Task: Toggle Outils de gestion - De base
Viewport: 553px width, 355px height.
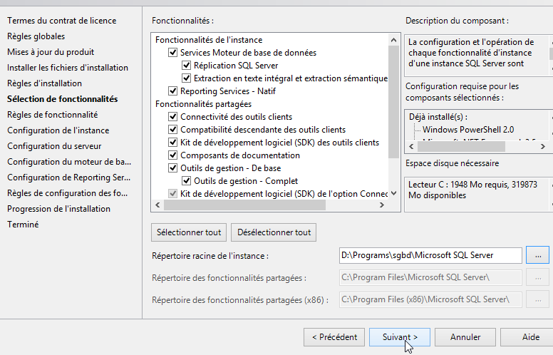Action: click(172, 168)
